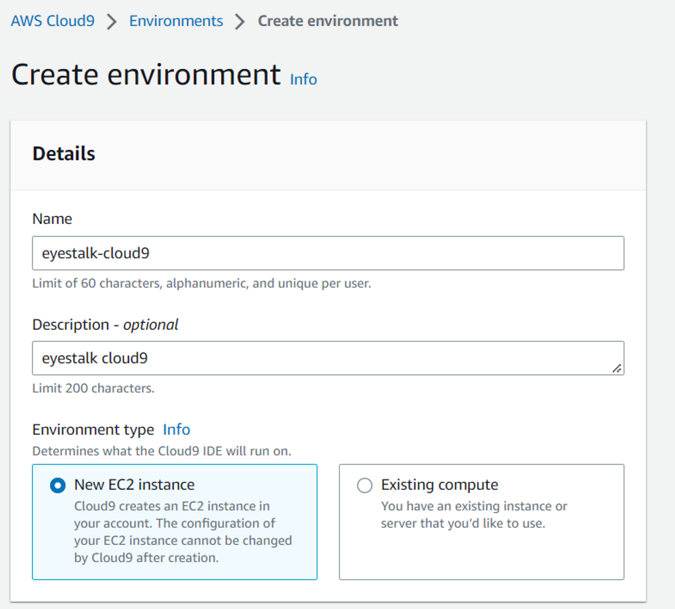Focus the Description text area with eyestalk cloud9

tap(328, 358)
